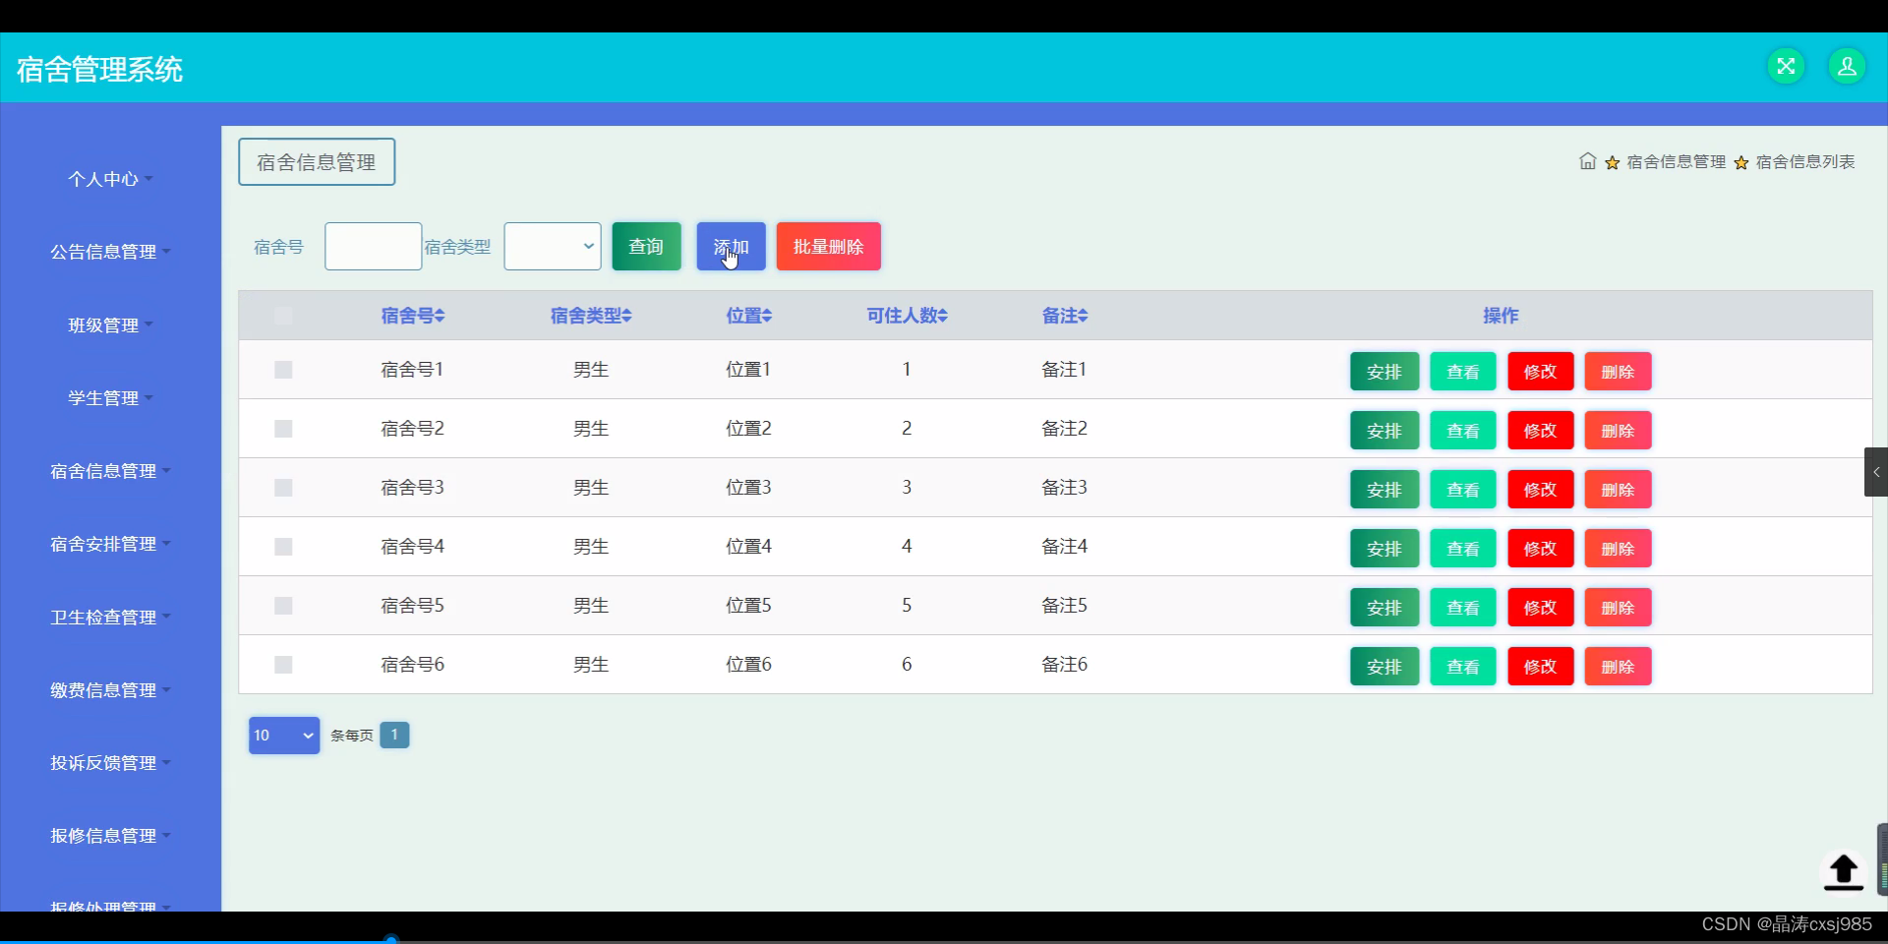Expand 宿舍安排管理 sidebar menu
The height and width of the screenshot is (944, 1888).
(x=110, y=544)
